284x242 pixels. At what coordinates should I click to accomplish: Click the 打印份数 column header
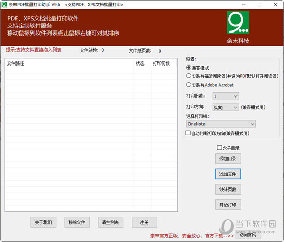coord(164,63)
